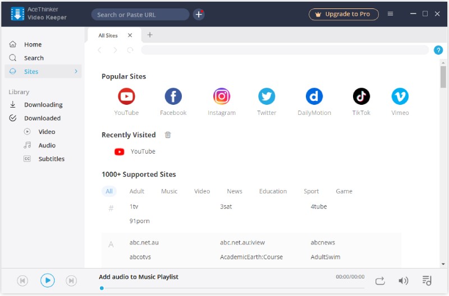
Task: Open the Instagram site icon
Action: (222, 96)
